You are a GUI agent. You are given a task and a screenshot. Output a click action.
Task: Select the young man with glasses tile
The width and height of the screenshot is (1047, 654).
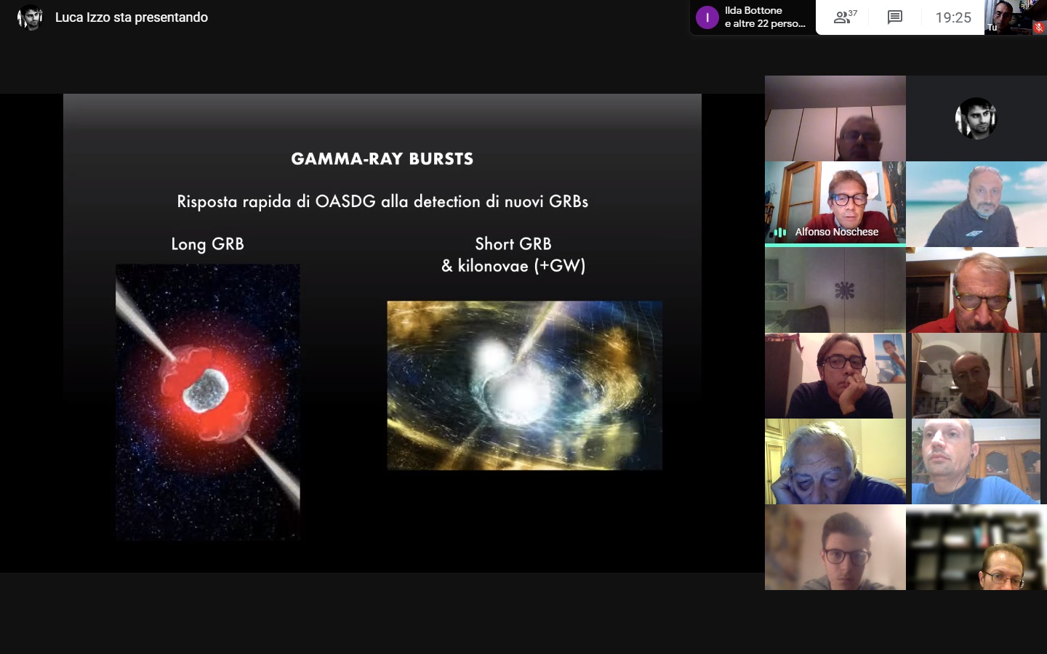click(x=835, y=547)
